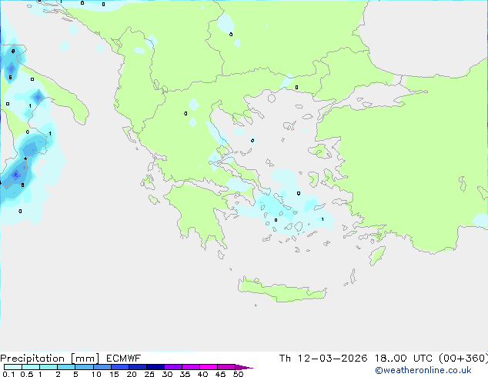Select the 35–40 mm violet legend swatch
Viewport: 488px width, 377px height.
pos(191,367)
